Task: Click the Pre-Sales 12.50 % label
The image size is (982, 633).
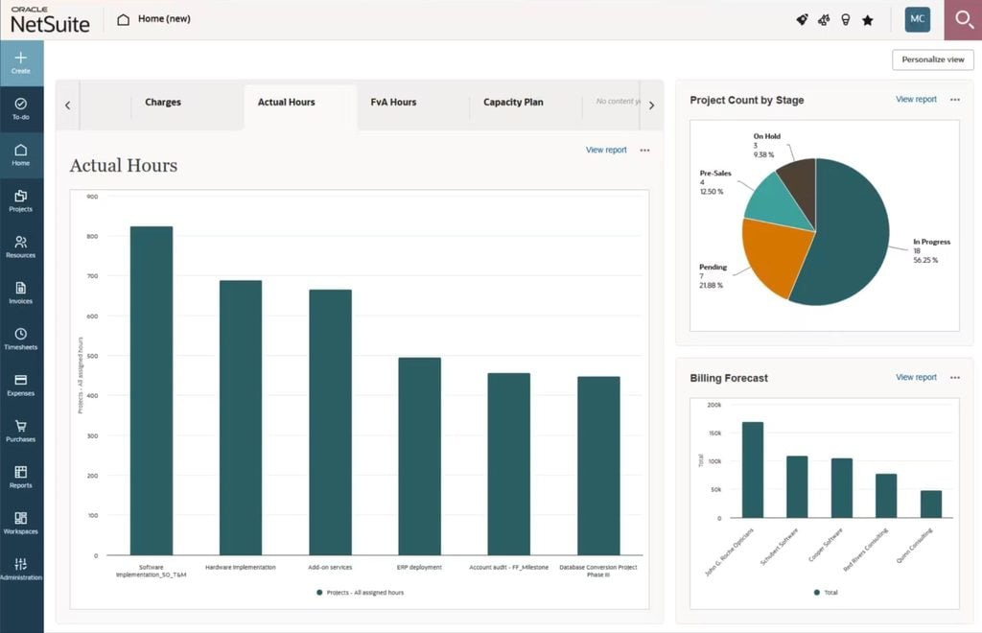Action: (x=715, y=182)
